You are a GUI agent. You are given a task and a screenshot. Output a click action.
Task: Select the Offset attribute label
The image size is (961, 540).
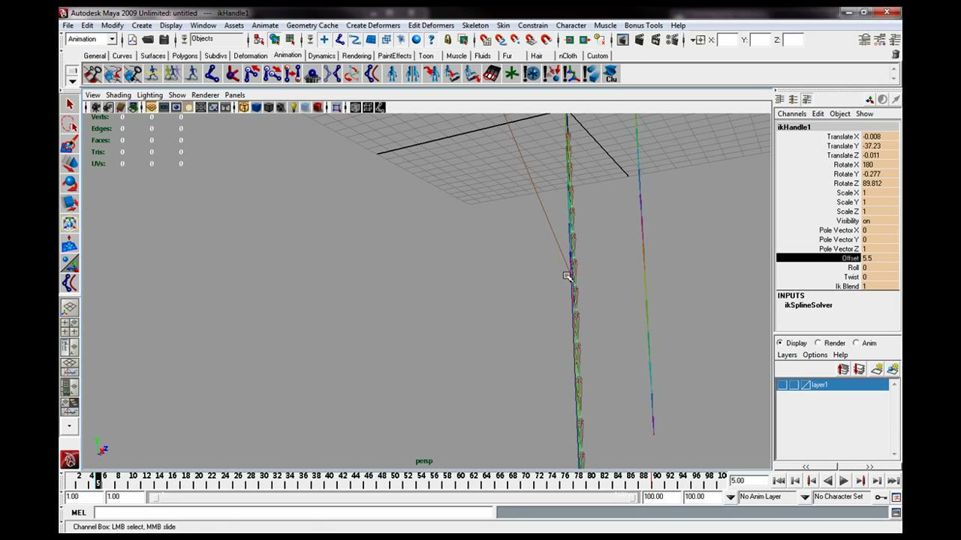(x=850, y=258)
